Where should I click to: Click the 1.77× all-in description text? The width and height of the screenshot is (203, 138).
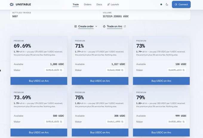tap(99, 53)
